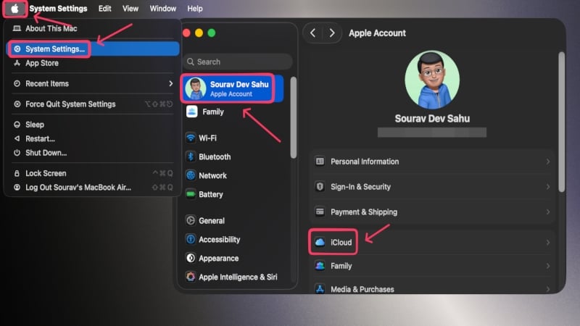Click the 'Media & Purchases' label
Screen dimensions: 580x326
click(362, 289)
